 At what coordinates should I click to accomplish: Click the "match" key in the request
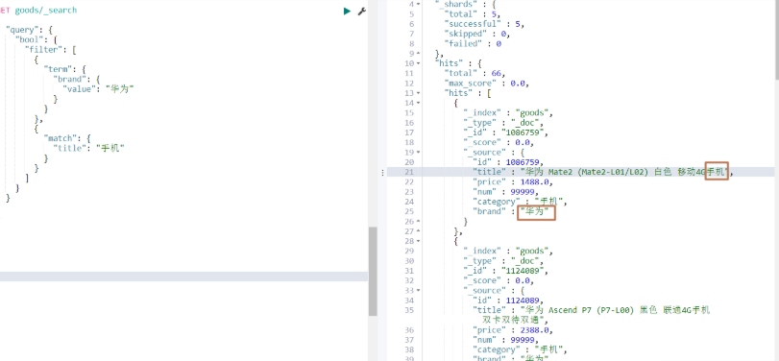(61, 138)
